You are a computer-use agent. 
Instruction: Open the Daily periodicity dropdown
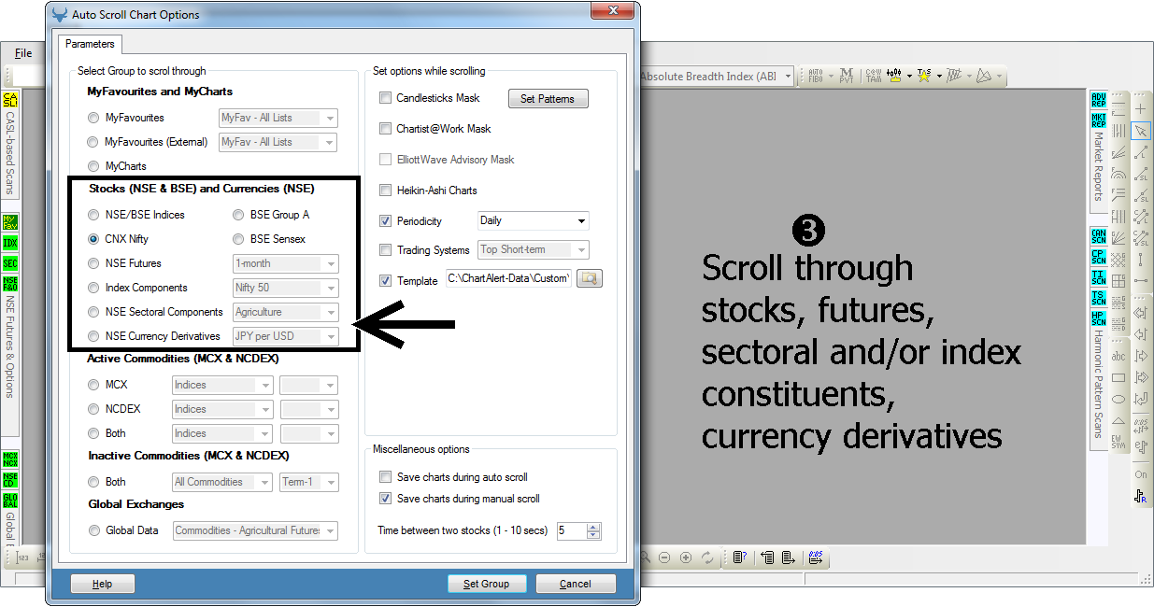pos(534,221)
